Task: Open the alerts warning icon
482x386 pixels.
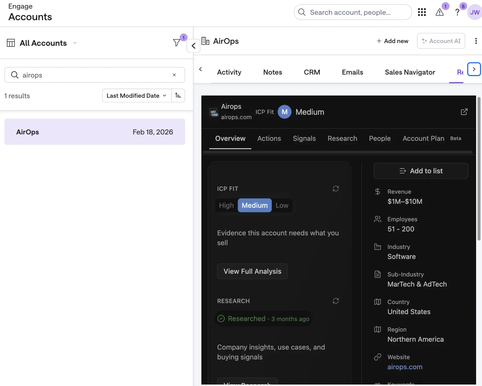Action: (440, 12)
